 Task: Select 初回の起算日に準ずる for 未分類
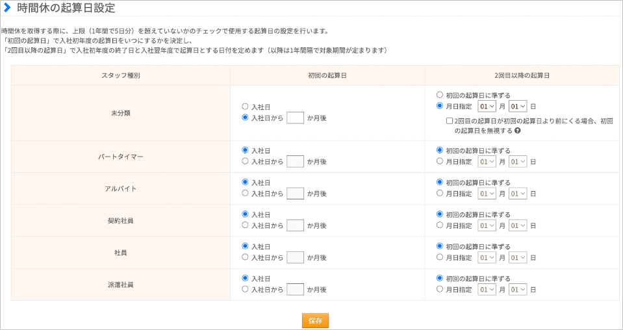439,95
